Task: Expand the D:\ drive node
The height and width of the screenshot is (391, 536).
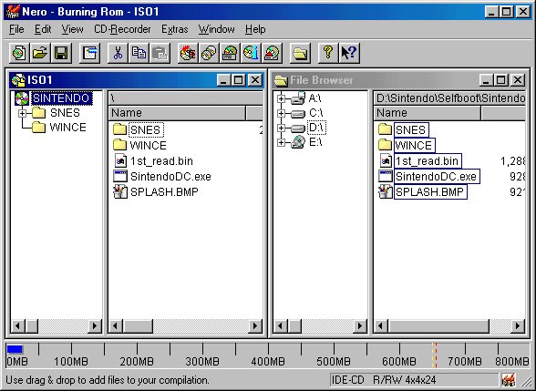Action: coord(281,128)
